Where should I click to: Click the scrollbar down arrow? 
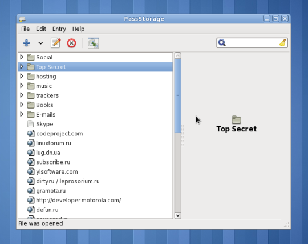pos(178,215)
